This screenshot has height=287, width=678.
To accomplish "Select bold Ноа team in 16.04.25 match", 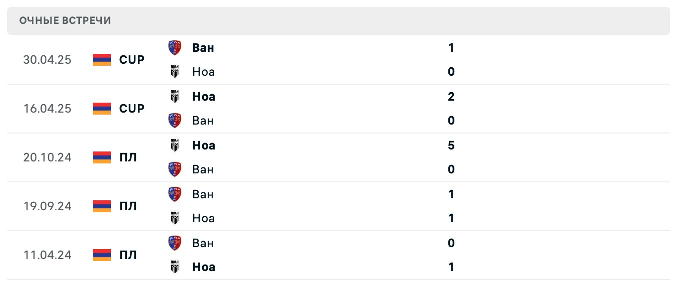I will pos(204,97).
